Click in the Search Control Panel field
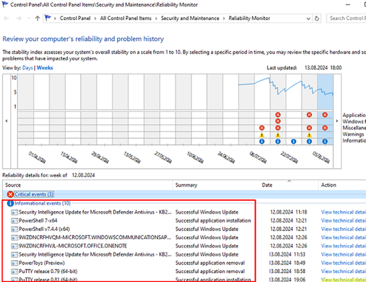Screen dimensions: 366x282 (x=346, y=18)
